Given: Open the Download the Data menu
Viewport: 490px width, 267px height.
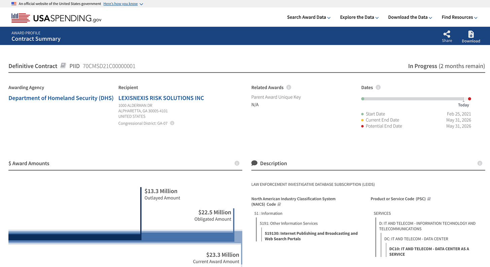Looking at the screenshot, I should point(410,17).
